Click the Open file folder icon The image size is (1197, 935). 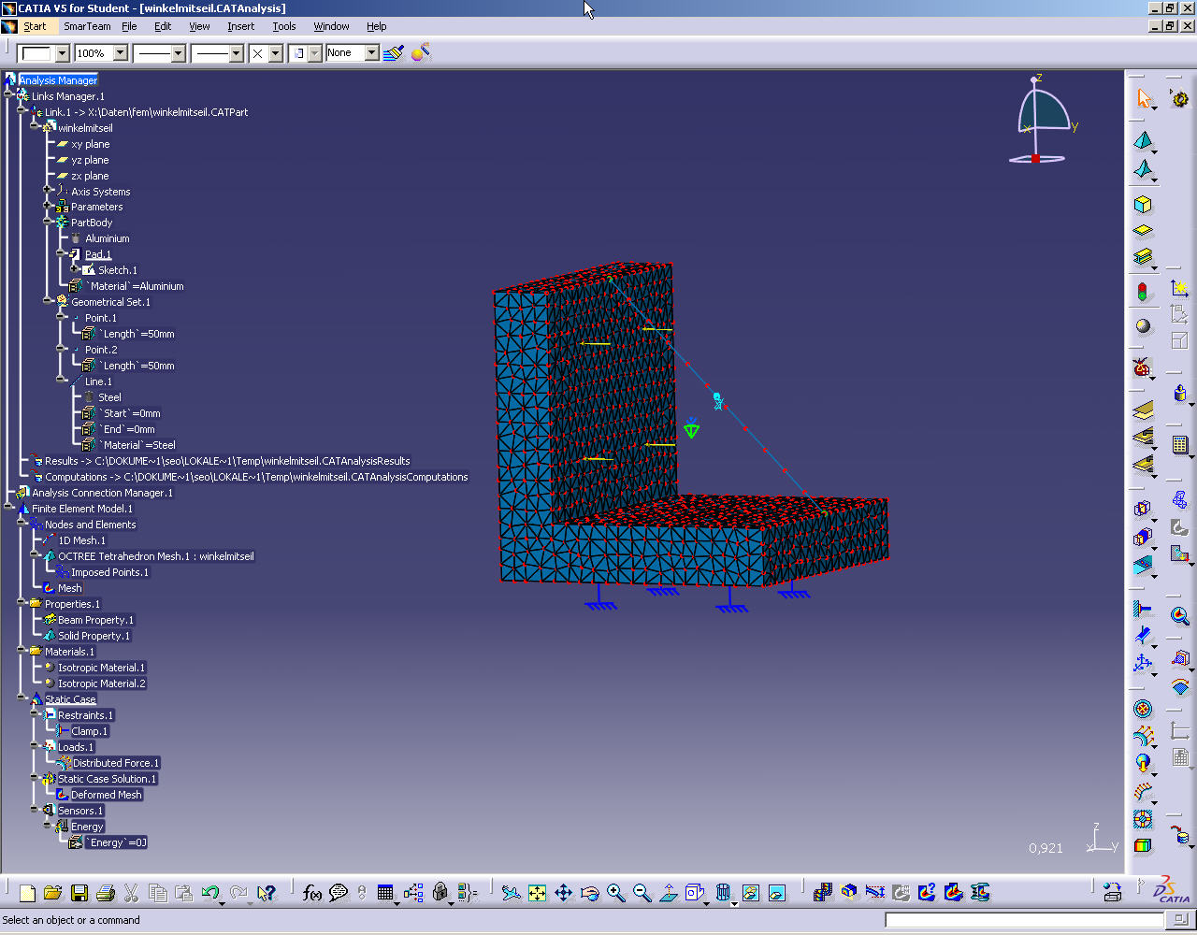[53, 893]
